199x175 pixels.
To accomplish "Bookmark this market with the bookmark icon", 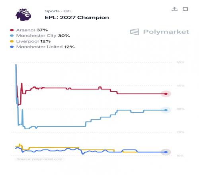I will click(185, 9).
